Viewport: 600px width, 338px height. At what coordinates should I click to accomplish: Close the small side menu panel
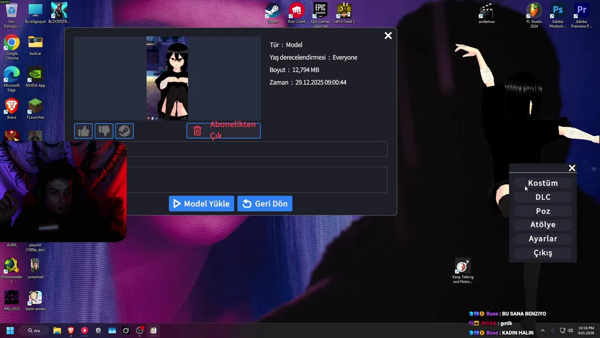click(572, 168)
